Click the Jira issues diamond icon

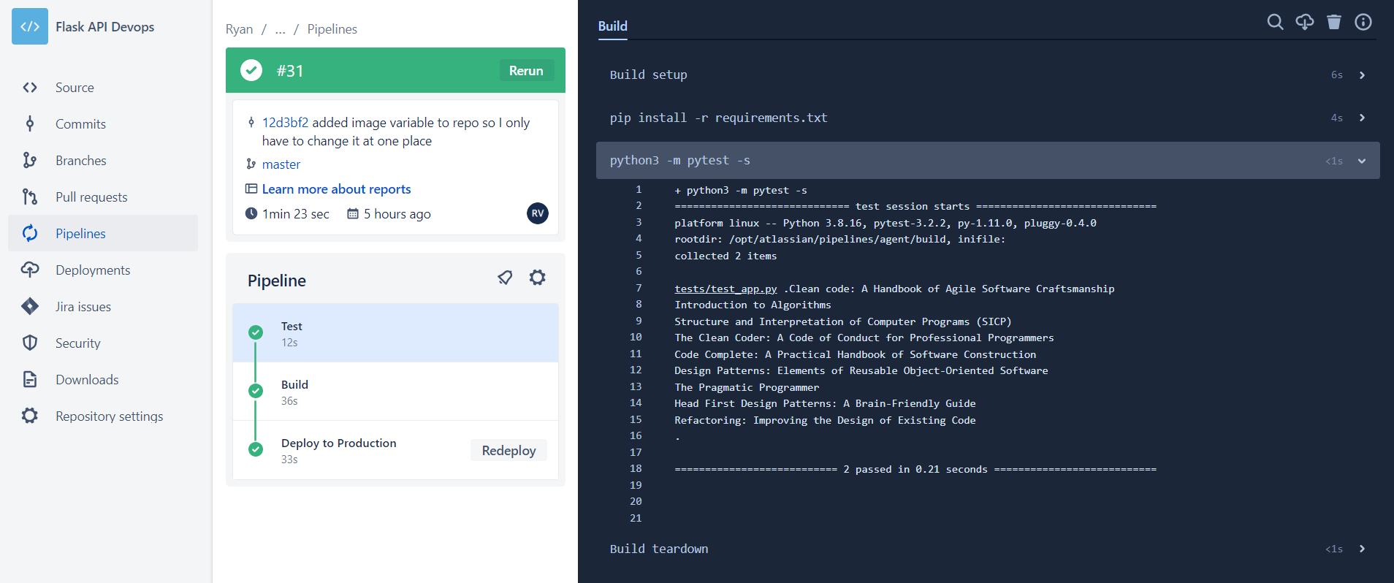[x=30, y=306]
